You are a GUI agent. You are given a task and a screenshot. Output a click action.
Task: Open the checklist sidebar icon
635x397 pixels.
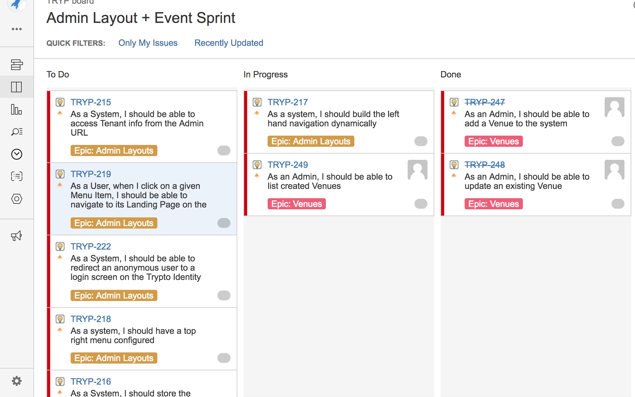click(x=16, y=176)
